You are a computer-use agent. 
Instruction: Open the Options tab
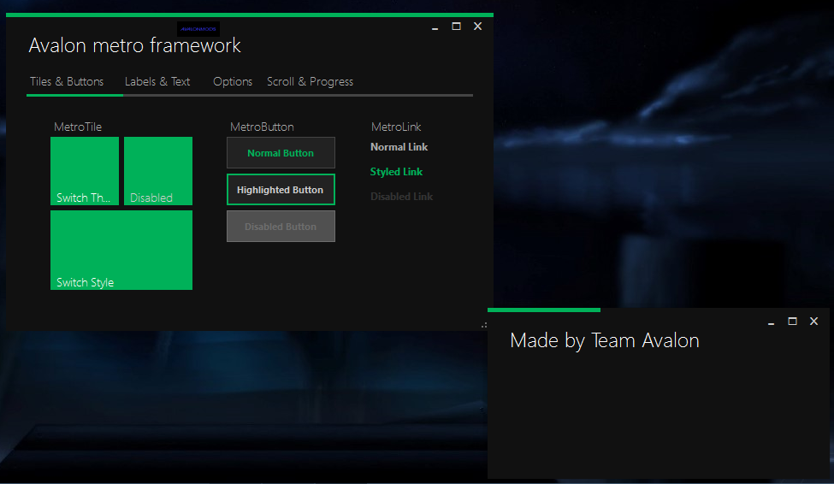[233, 82]
